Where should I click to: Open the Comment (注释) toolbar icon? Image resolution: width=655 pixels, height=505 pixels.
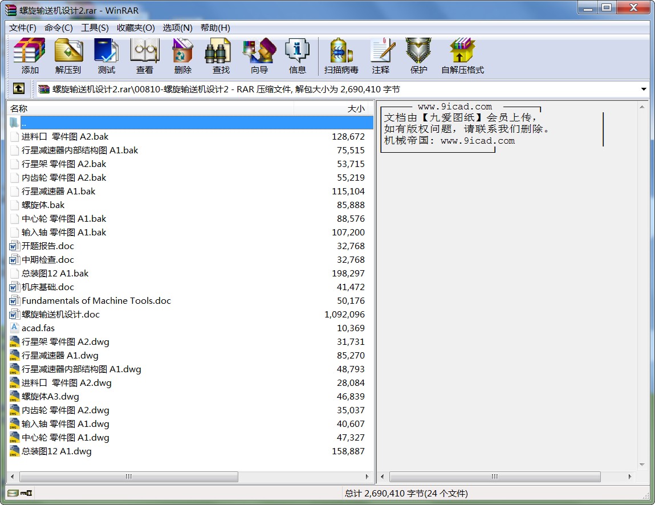click(380, 56)
